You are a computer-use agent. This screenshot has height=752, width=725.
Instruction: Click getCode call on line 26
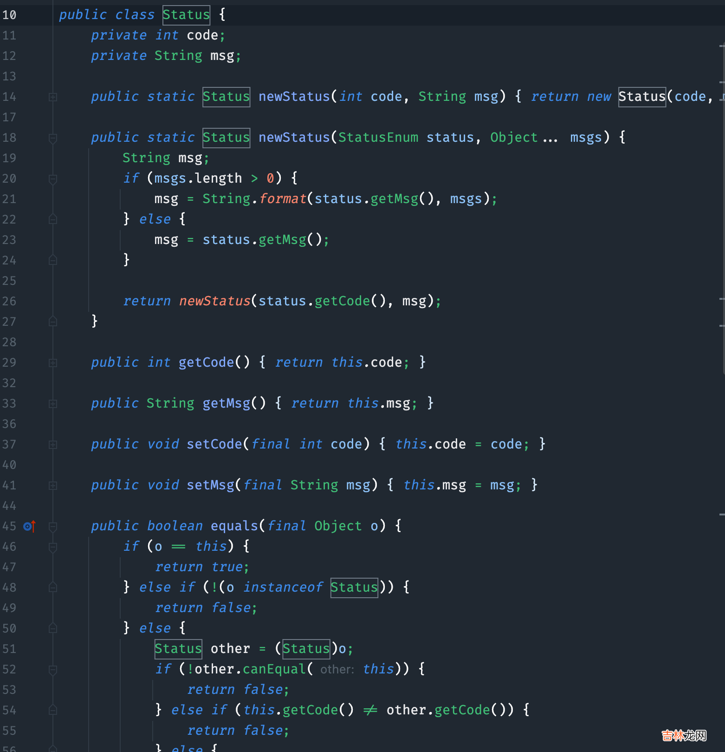click(x=343, y=301)
